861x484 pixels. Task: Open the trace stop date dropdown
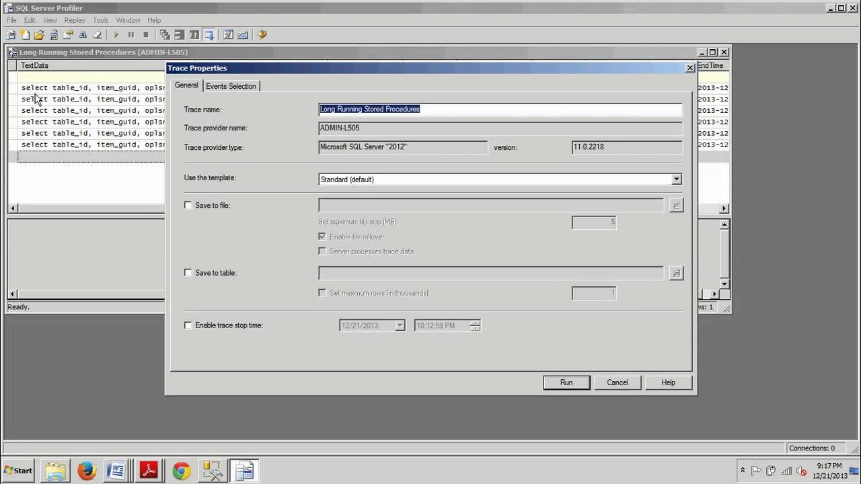point(400,325)
